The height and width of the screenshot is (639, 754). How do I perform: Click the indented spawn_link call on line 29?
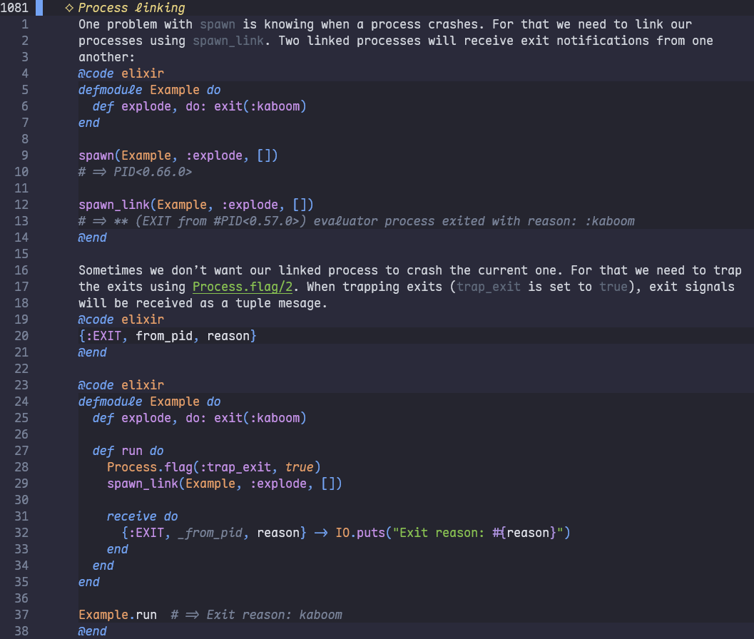point(225,484)
